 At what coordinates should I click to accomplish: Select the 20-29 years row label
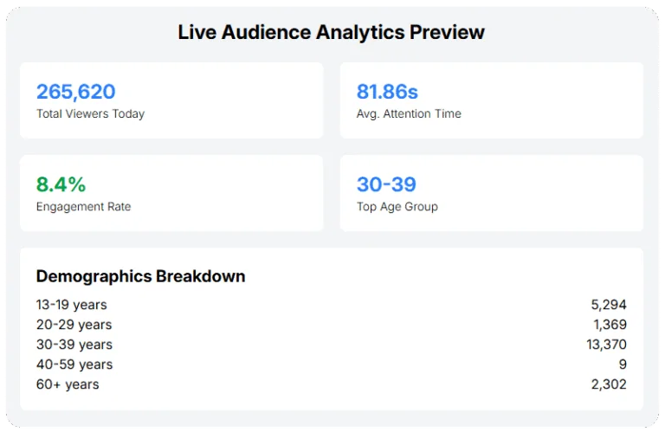74,325
